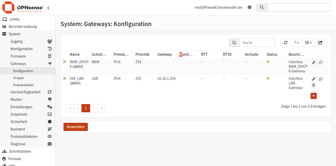This screenshot has width=336, height=166.
Task: Click the Suche input field in table
Action: coord(257,43)
